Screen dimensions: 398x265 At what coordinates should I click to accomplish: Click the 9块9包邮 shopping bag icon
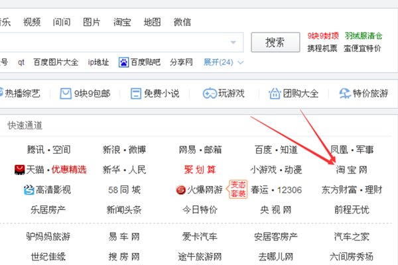click(x=66, y=93)
